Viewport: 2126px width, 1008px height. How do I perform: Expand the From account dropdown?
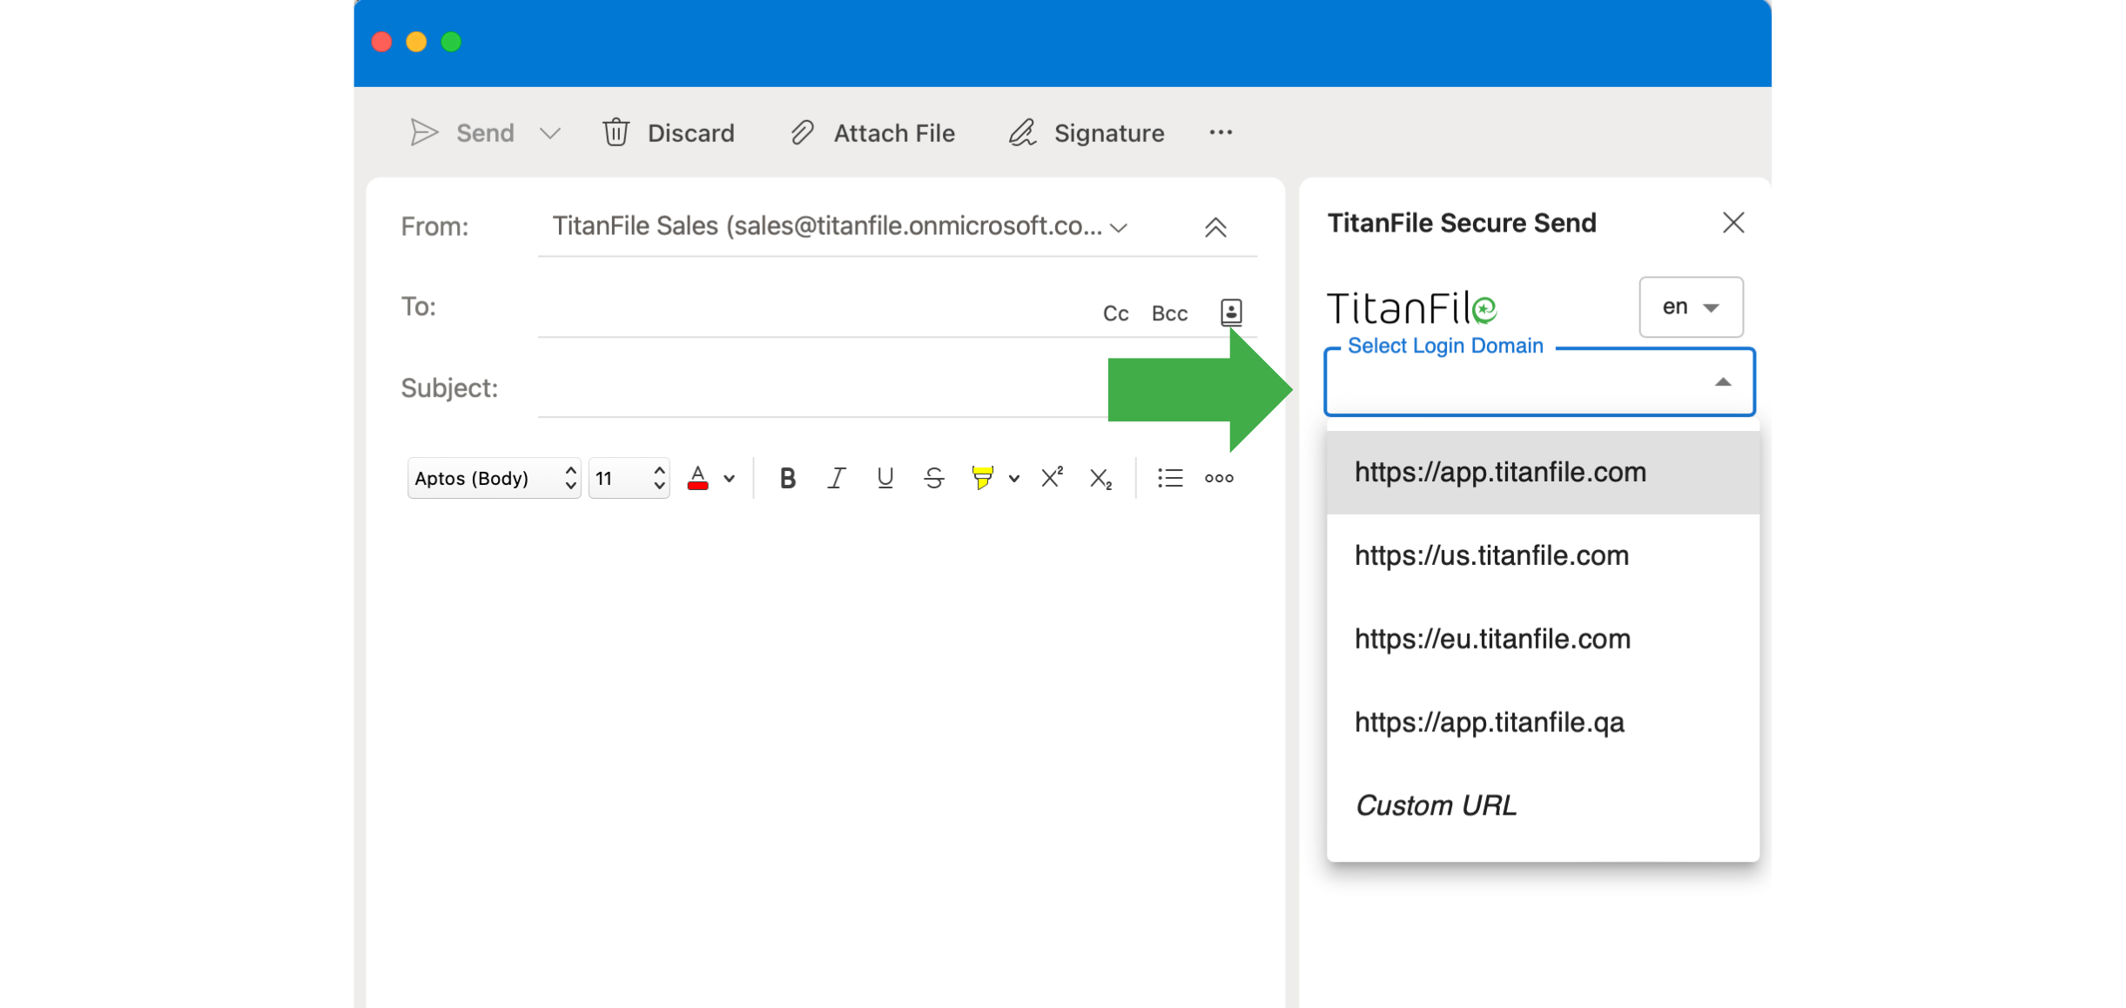click(1120, 227)
